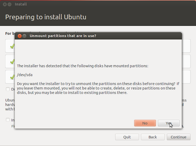The height and width of the screenshot is (146, 196).
Task: Minimize the Install window
Action: tap(9, 4)
